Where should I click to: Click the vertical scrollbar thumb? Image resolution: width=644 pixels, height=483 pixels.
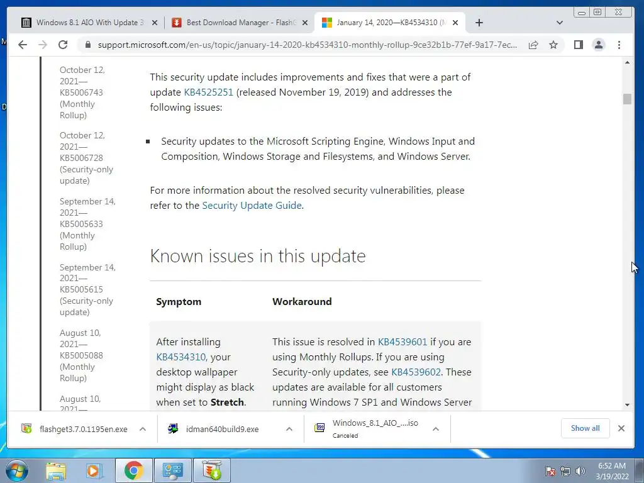[627, 99]
